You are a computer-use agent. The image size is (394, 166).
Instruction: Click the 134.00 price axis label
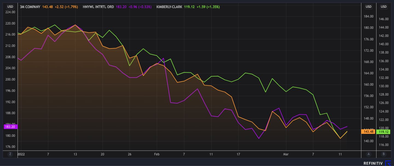pyautogui.click(x=384, y=69)
